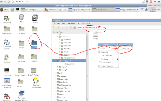Viewport: 161px width, 101px height.
Task: Open Test and Troubleshoot icon
Action: 36,83
